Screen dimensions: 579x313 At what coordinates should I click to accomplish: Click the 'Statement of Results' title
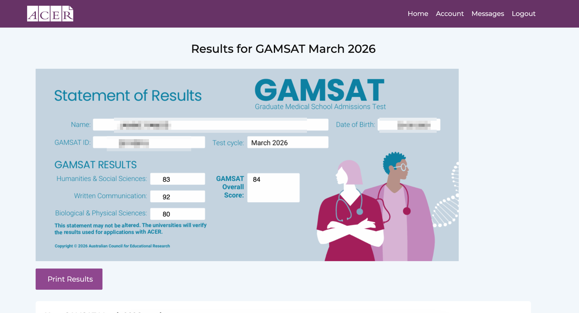click(128, 95)
